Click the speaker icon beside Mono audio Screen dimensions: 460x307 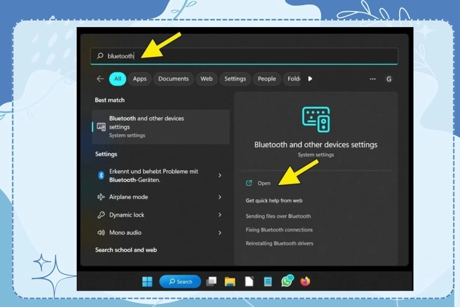(x=101, y=232)
